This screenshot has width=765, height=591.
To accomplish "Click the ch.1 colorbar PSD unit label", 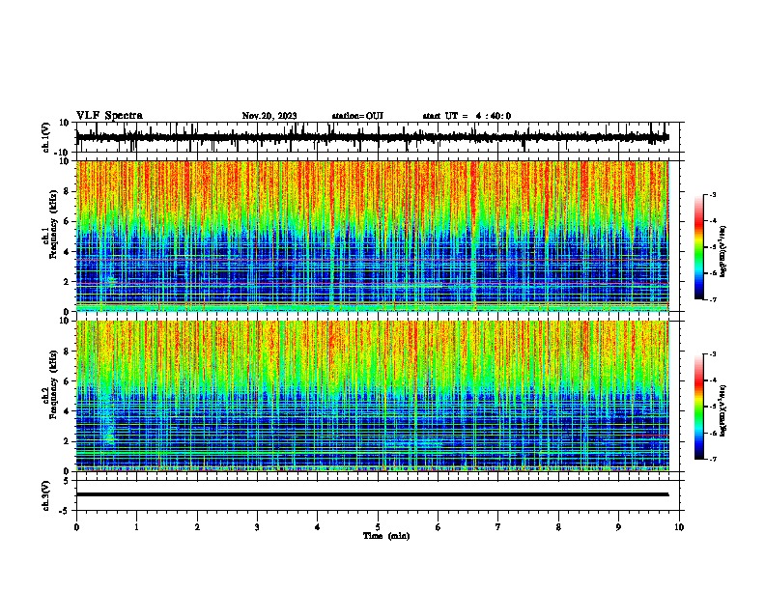I will [x=723, y=251].
